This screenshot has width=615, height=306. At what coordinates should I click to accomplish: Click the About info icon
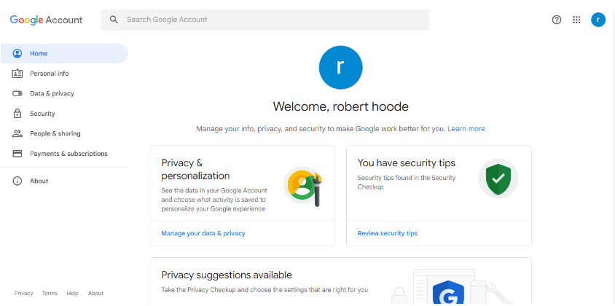click(17, 181)
